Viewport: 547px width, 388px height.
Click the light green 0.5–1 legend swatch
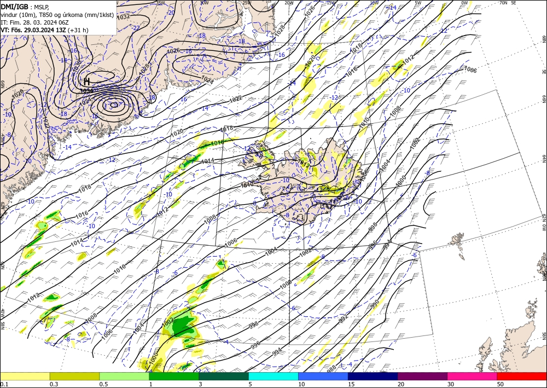(x=124, y=376)
